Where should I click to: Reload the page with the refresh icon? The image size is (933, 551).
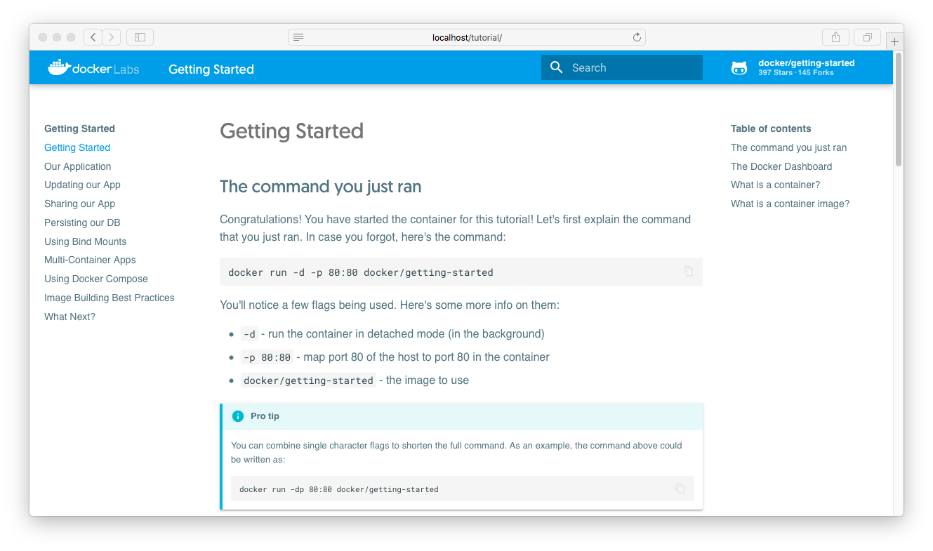click(637, 37)
